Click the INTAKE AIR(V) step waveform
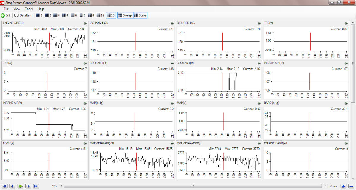Image resolution: width=356 pixels, height=190 pixels. (49, 121)
